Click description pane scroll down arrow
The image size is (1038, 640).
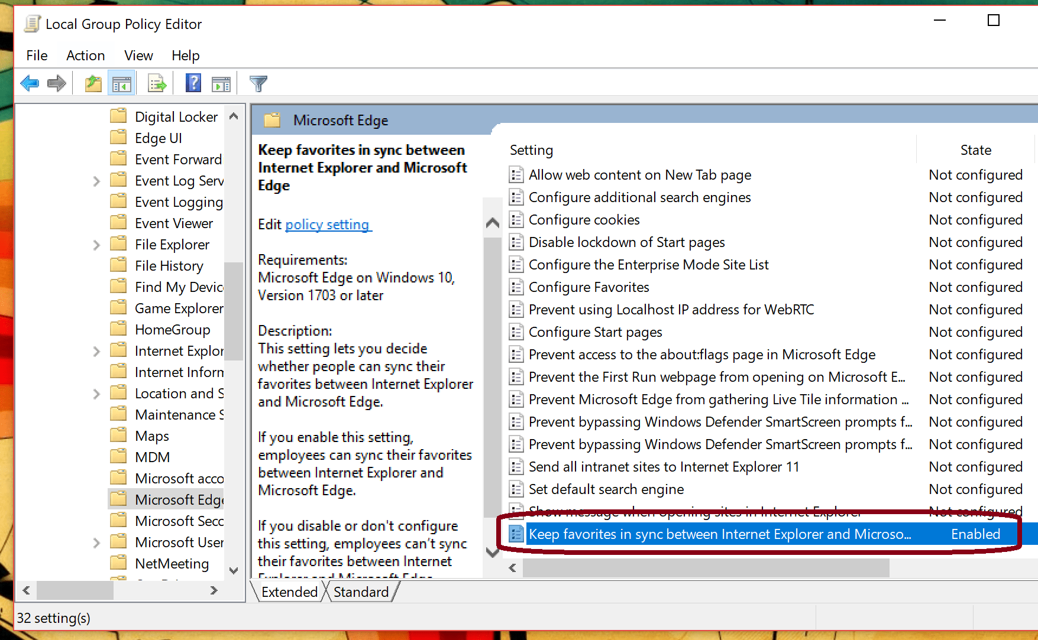pos(492,553)
